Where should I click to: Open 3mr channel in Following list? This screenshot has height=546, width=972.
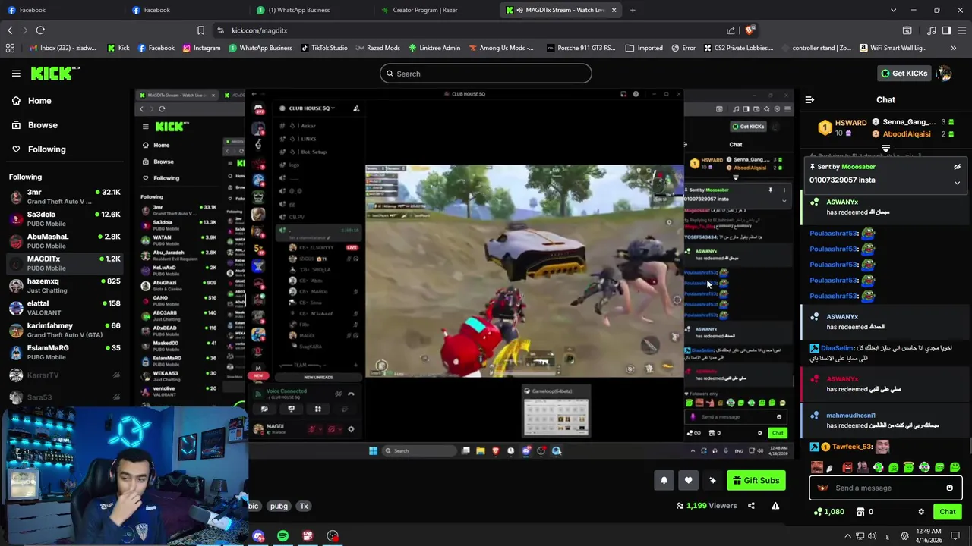click(x=65, y=196)
